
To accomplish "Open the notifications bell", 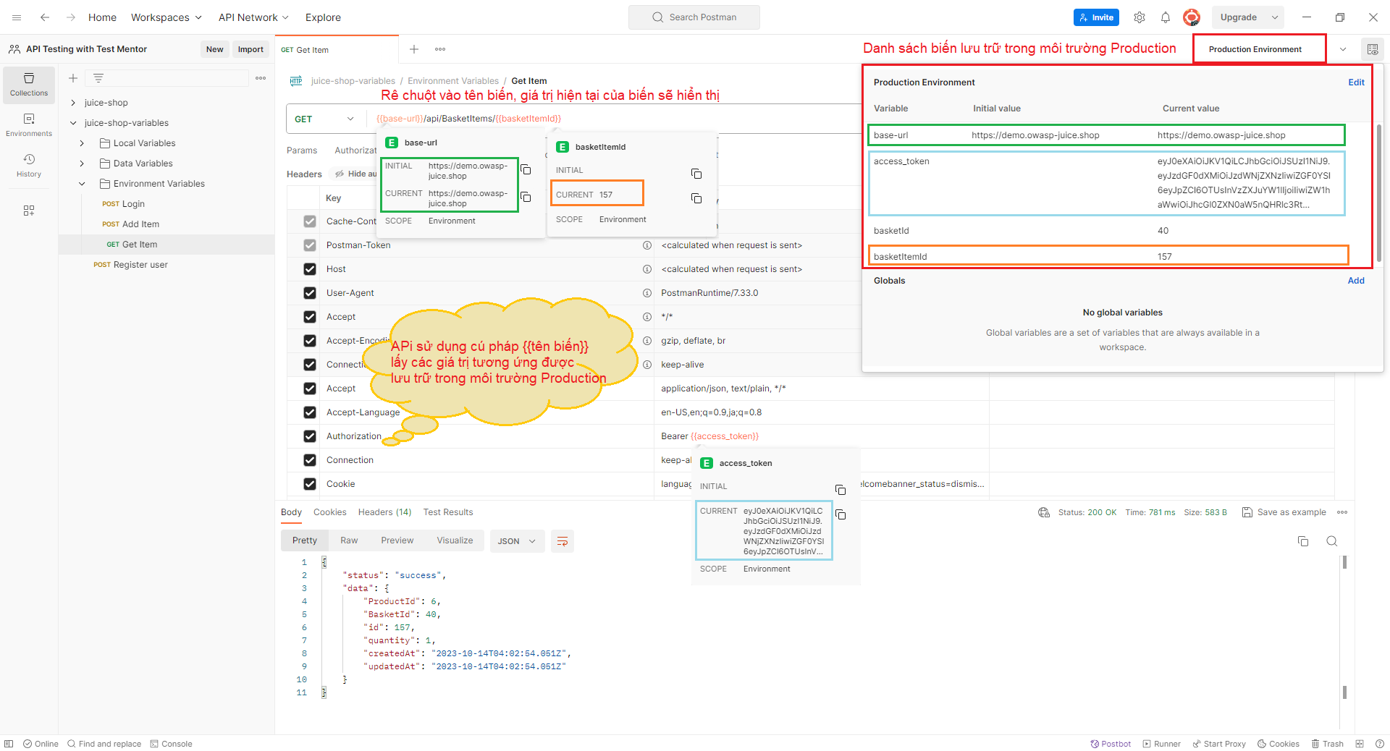I will [1166, 17].
